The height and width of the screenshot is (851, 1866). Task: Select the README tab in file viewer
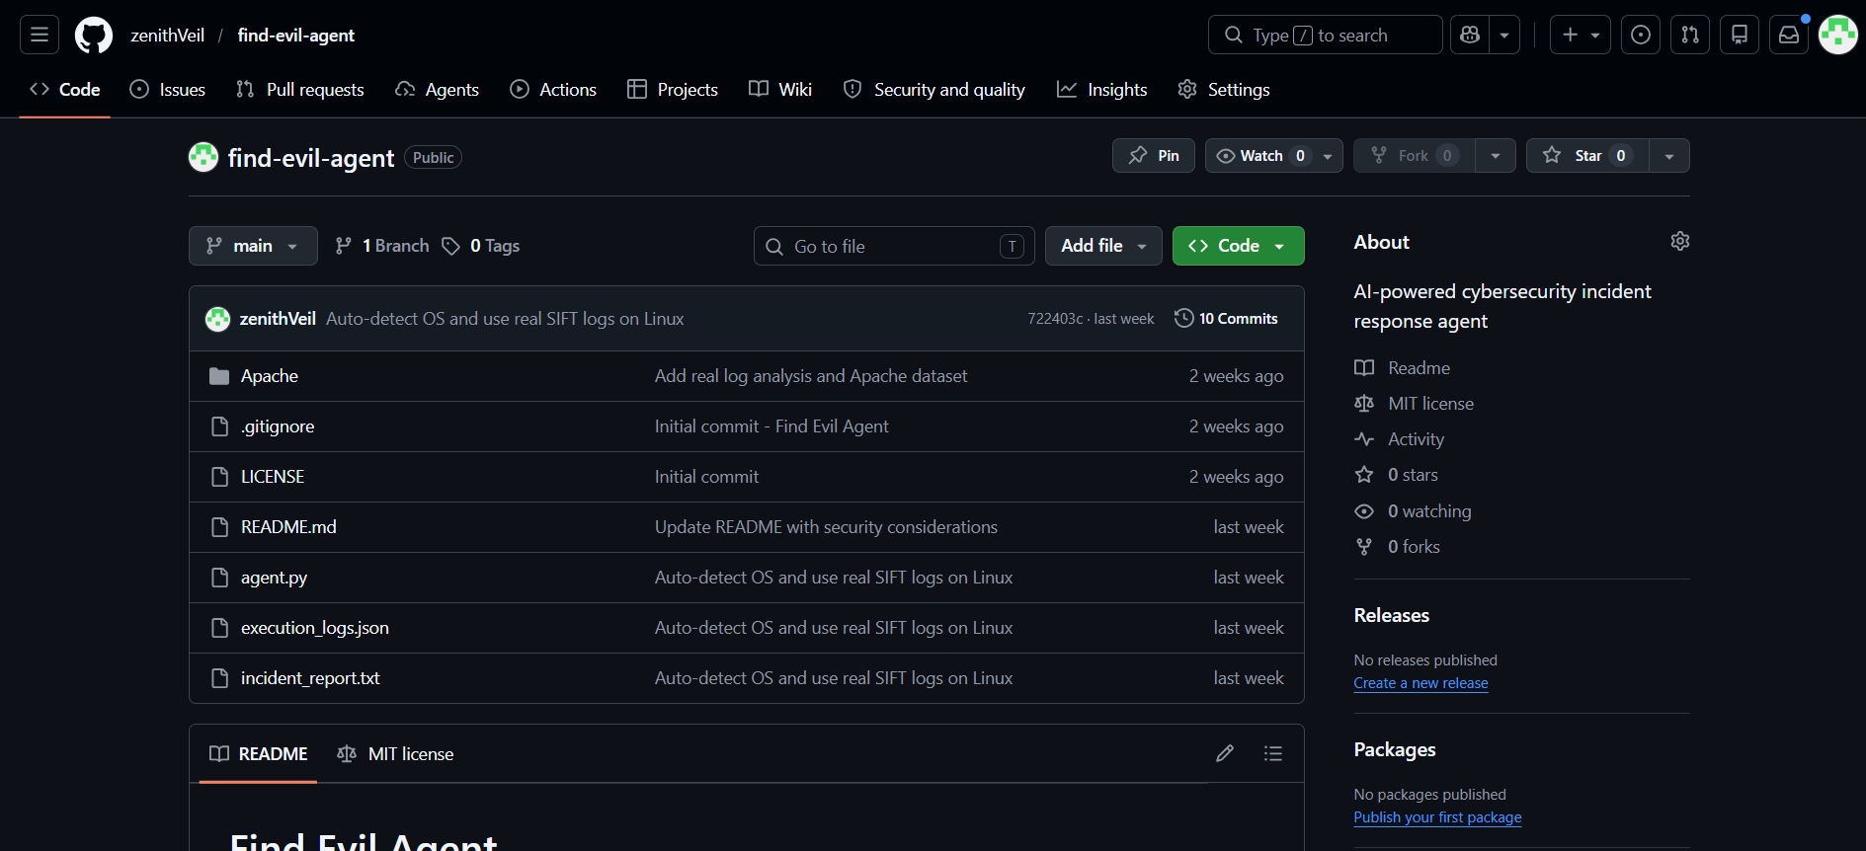(259, 754)
